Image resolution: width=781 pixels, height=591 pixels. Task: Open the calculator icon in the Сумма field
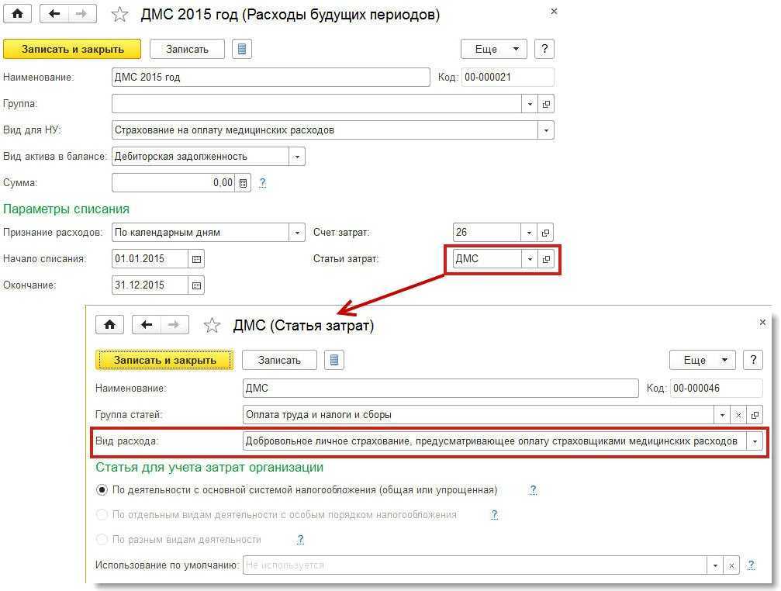click(x=243, y=183)
